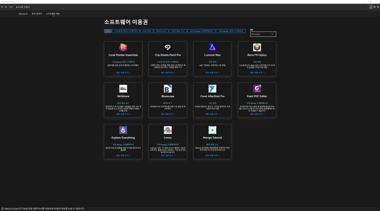The height and width of the screenshot is (211, 380).
Task: Filter by 창작 학습 코스 chip
Action: 178,31
